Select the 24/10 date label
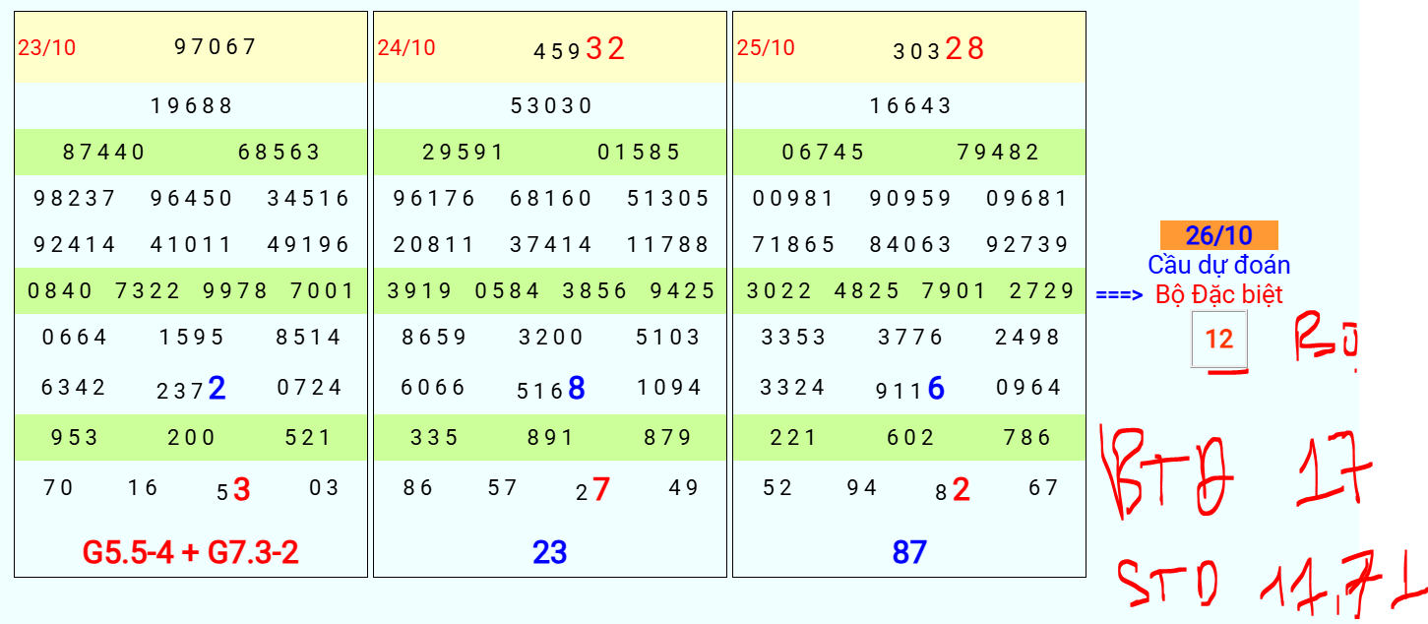The image size is (1428, 624). pyautogui.click(x=406, y=47)
